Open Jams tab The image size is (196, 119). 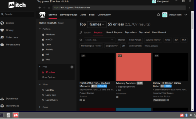(83, 15)
